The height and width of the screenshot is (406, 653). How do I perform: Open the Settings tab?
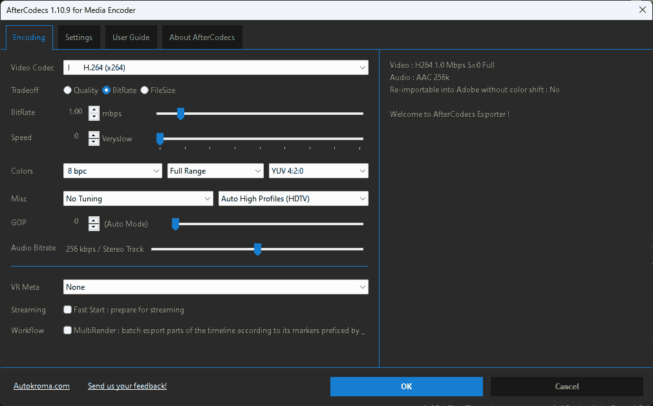(79, 37)
